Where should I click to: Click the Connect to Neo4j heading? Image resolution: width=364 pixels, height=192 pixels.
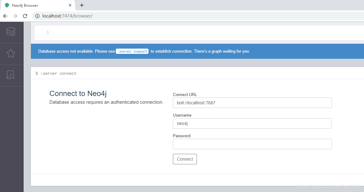pos(78,94)
